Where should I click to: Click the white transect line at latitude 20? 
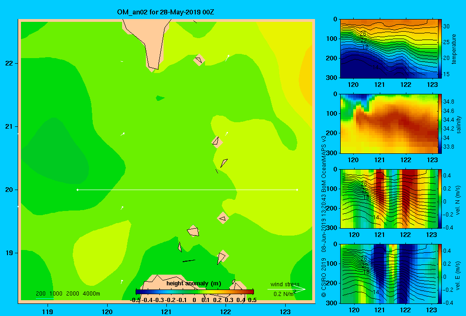187,190
